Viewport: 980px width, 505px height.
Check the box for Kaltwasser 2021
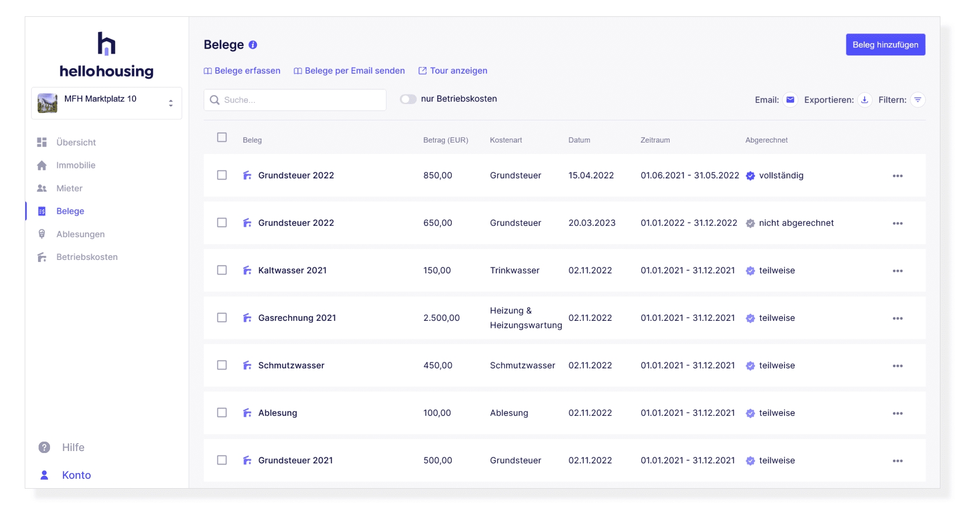(x=222, y=270)
